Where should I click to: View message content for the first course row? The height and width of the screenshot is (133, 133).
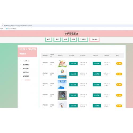point(73,63)
